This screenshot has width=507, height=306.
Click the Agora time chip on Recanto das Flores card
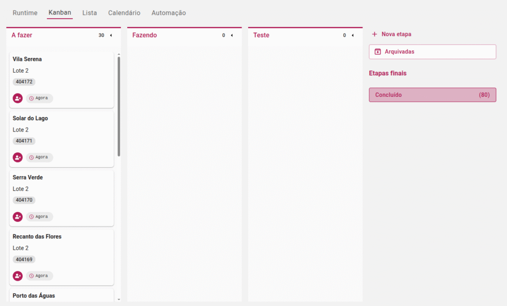point(40,276)
